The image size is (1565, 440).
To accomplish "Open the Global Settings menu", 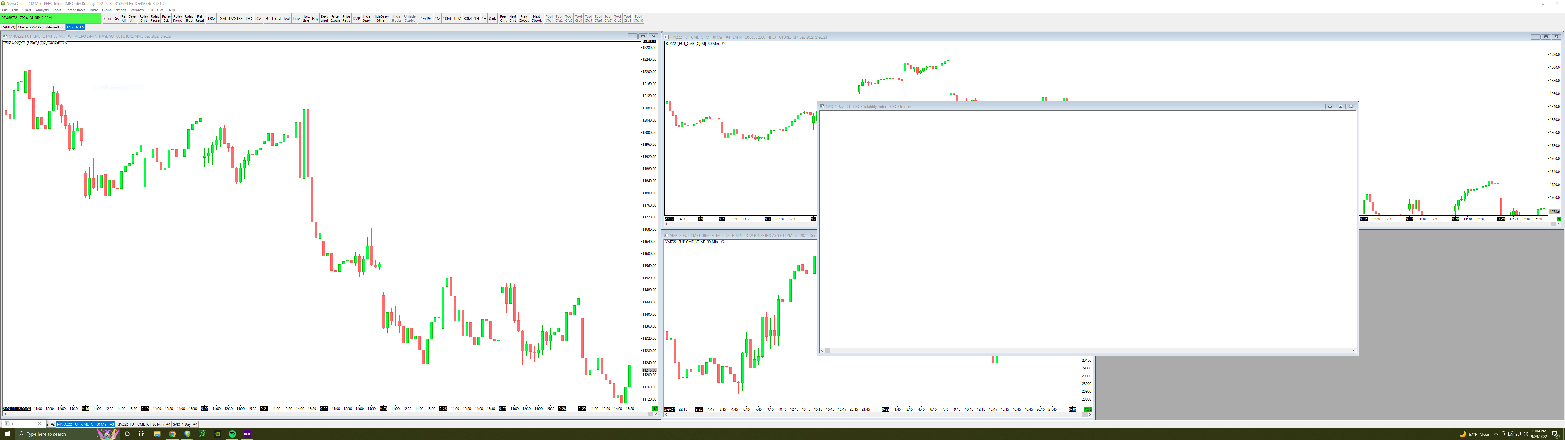I will point(114,10).
